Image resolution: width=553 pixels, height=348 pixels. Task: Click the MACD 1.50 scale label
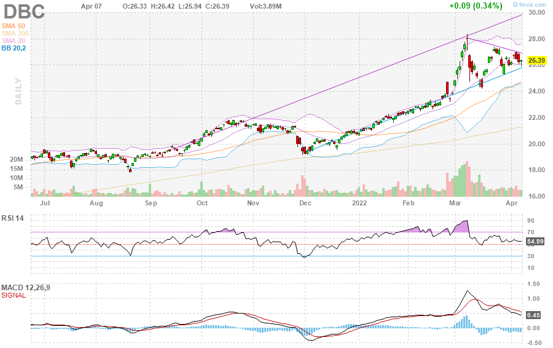(x=533, y=284)
